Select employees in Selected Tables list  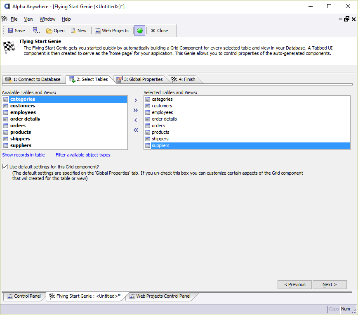pos(247,112)
